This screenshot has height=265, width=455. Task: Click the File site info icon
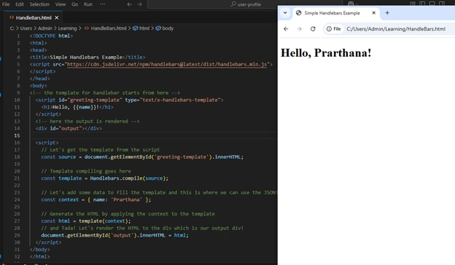333,28
